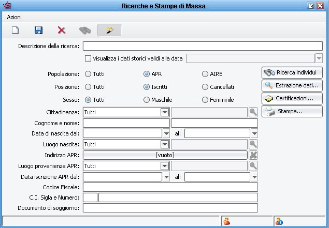Clear Indirizzo APR with the X icon

tap(253, 155)
